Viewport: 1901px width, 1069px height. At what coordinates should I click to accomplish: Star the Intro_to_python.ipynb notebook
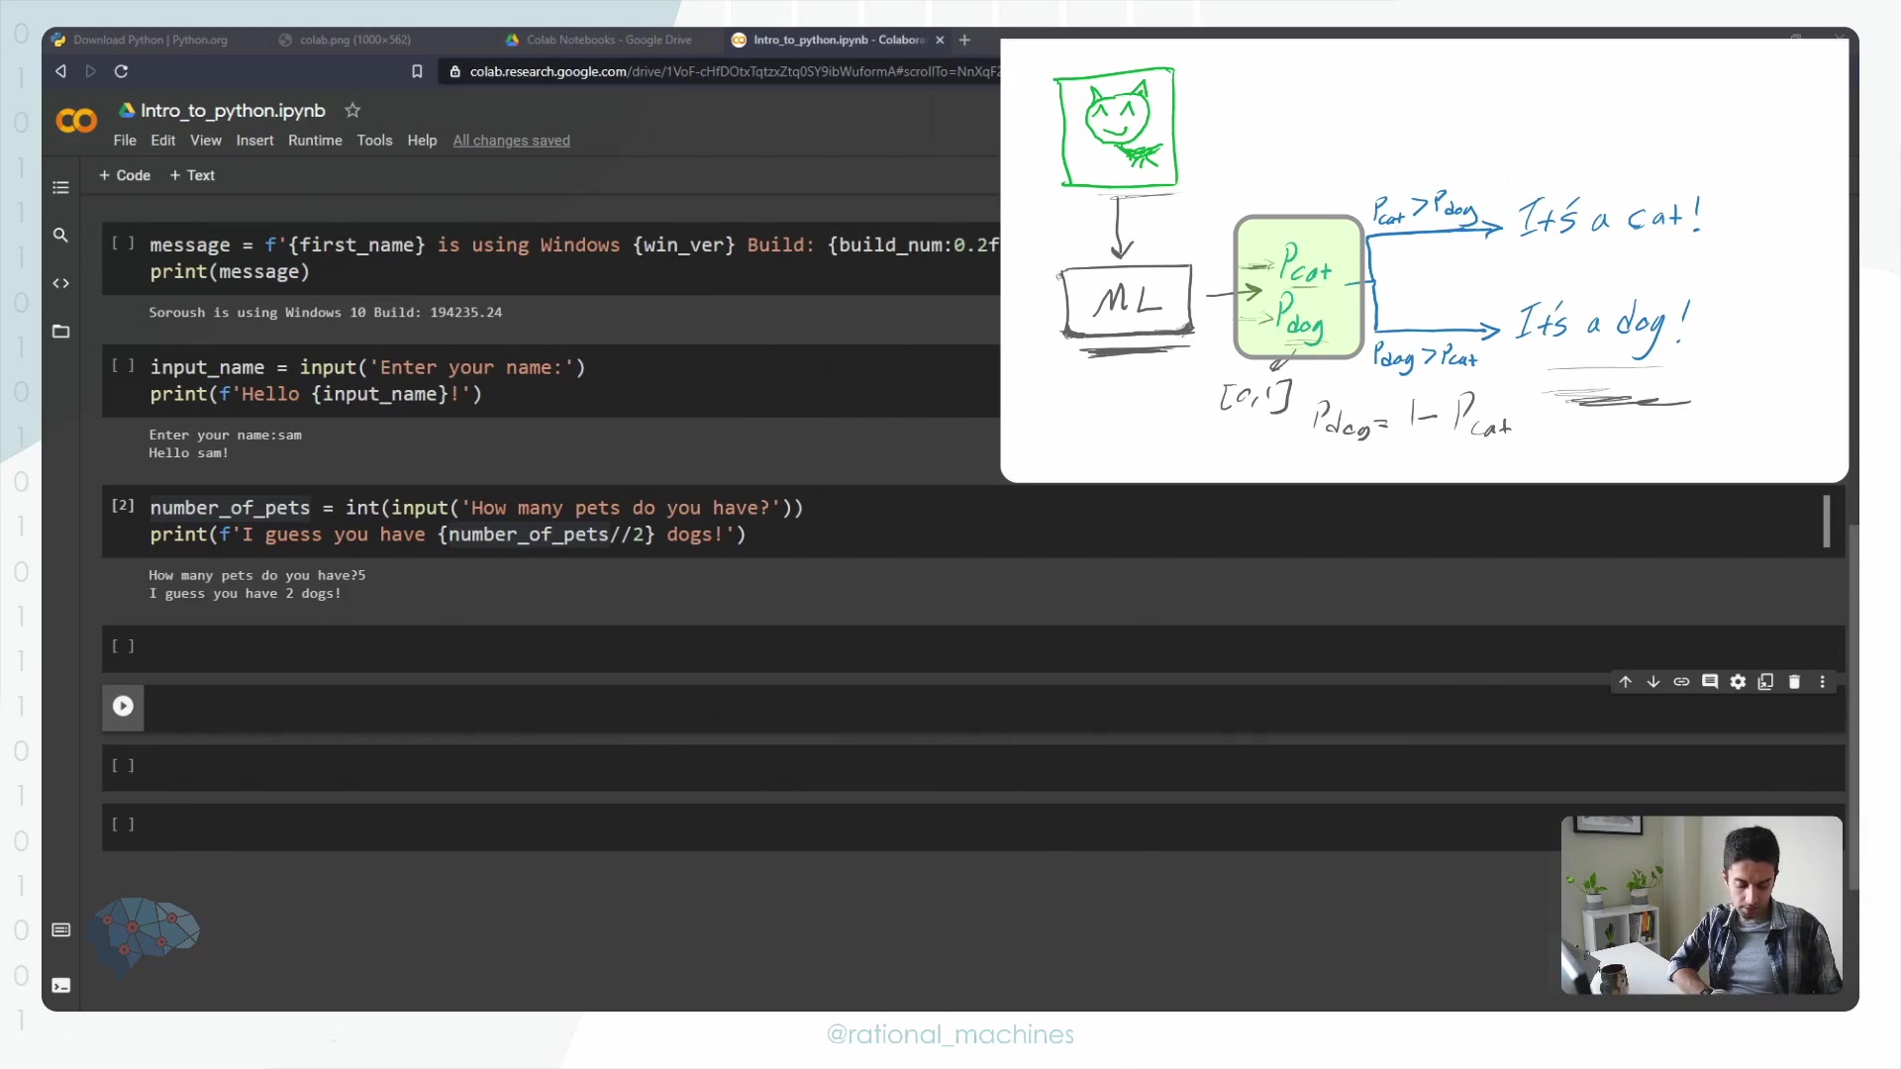click(352, 111)
